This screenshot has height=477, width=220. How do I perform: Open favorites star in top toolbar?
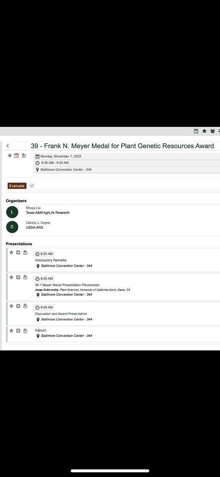[204, 131]
